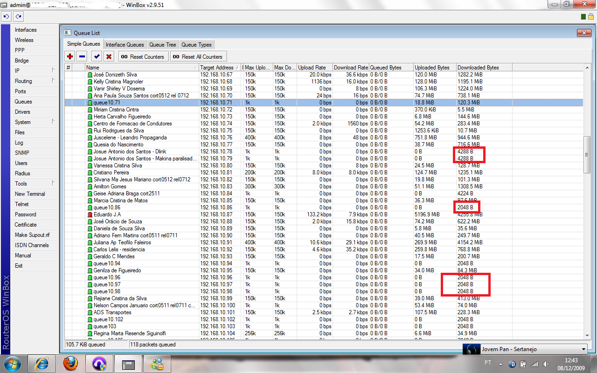Sort by the Upload Rate column header
The width and height of the screenshot is (597, 373).
point(315,68)
